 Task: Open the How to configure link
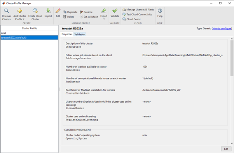(x=222, y=28)
